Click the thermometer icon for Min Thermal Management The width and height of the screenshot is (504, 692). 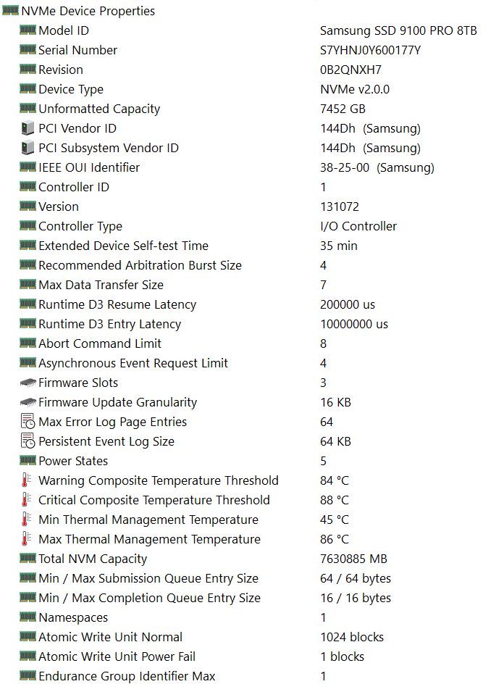[x=27, y=520]
